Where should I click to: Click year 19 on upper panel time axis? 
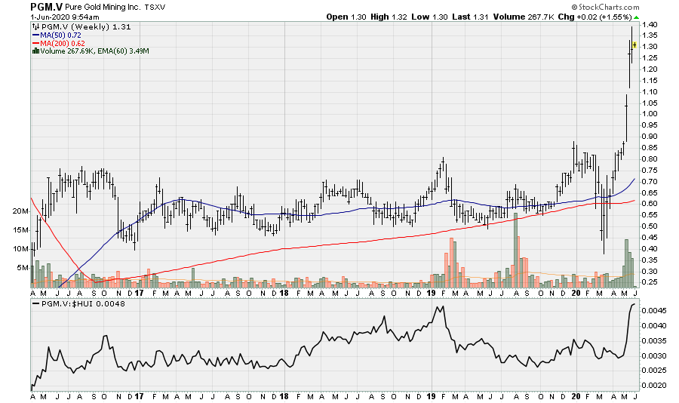tap(432, 293)
